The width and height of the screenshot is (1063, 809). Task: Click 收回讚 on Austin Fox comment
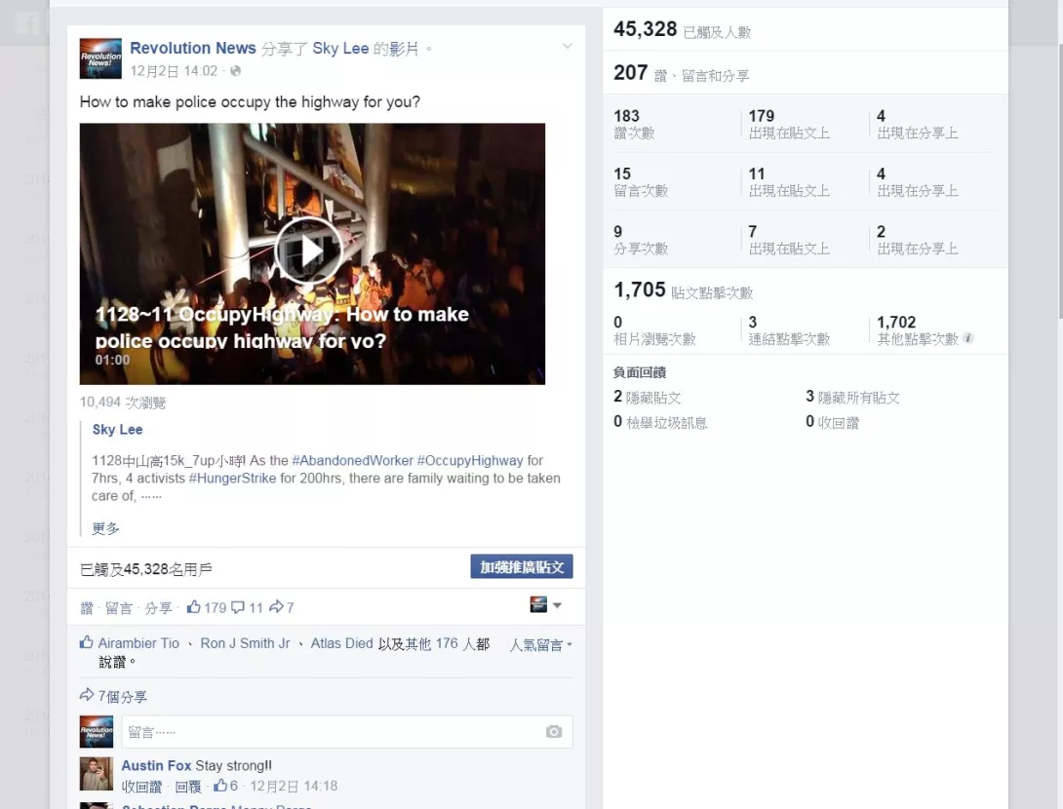point(141,787)
